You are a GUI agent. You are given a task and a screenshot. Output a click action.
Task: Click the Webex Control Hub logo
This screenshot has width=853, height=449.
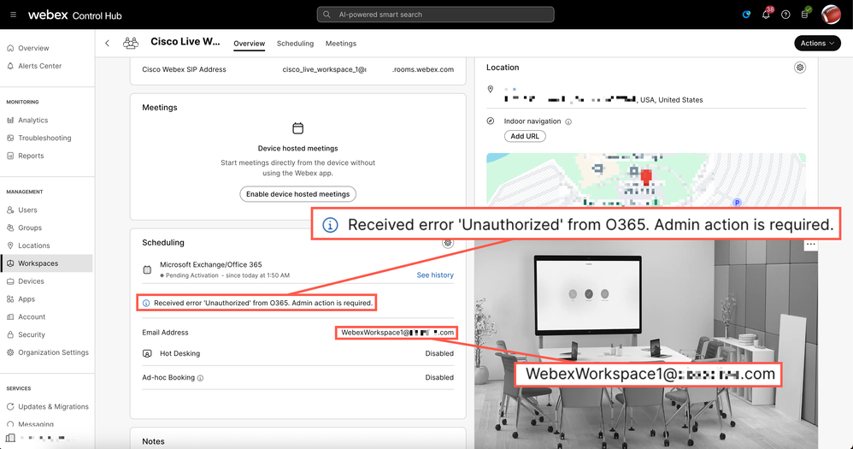pos(75,15)
